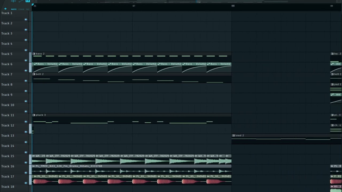Click bar 86 on the timeline ruler
Screen dimensions: 342x192
pyautogui.click(x=35, y=6)
